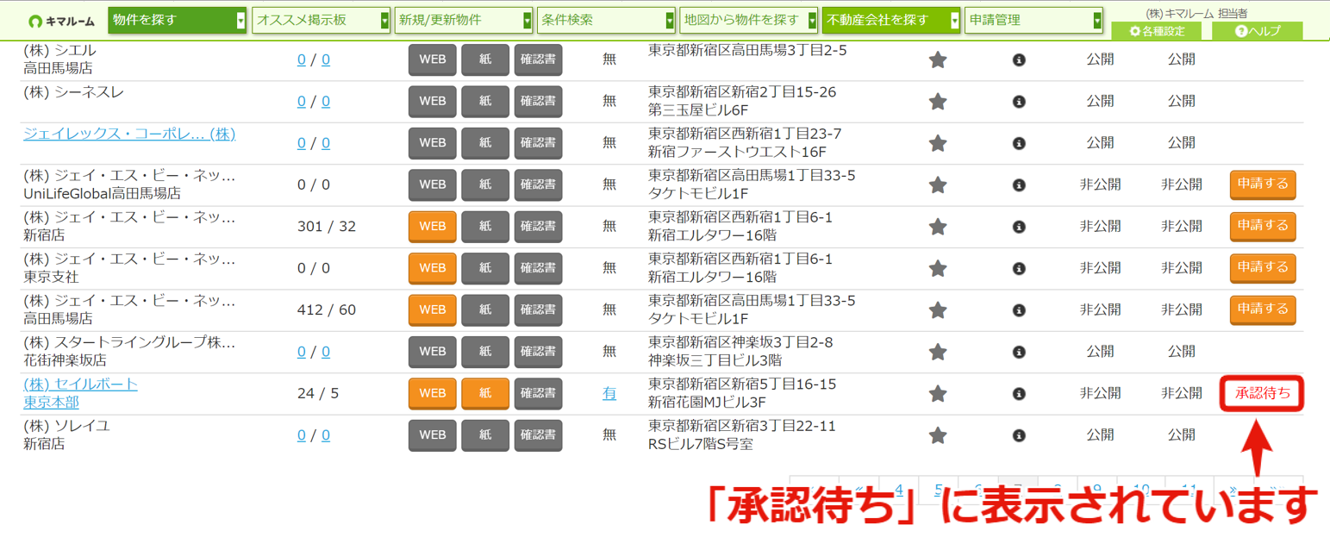1330x550 pixels.
Task: Open info icon for ジェイレックス・コーポレ row
Action: [x=1019, y=143]
